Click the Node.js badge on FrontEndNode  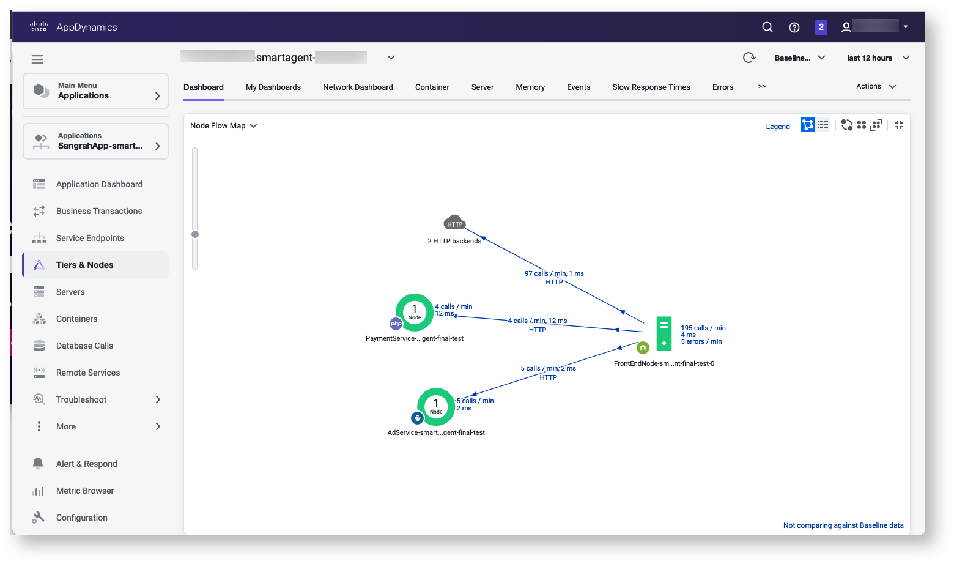click(643, 347)
